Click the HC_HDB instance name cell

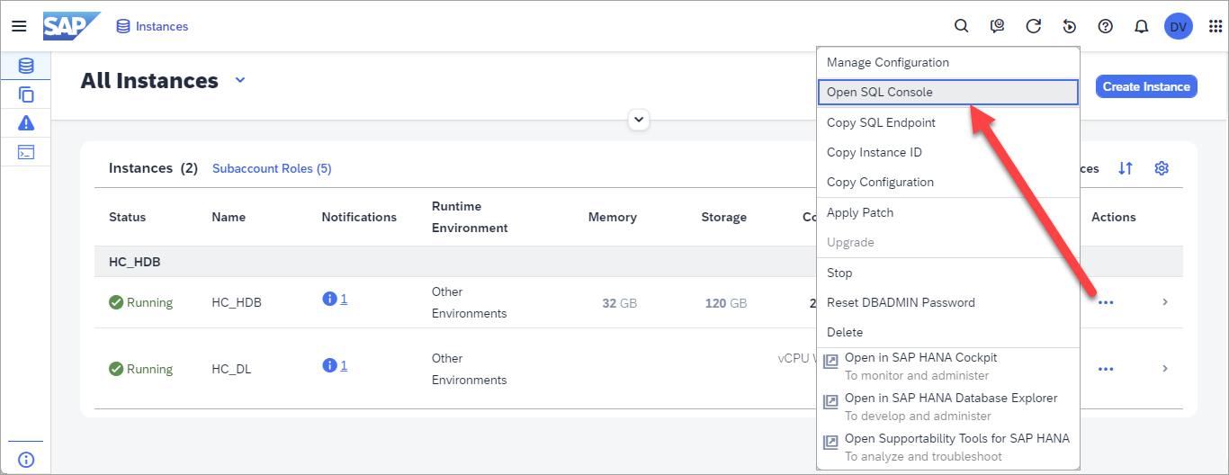237,302
